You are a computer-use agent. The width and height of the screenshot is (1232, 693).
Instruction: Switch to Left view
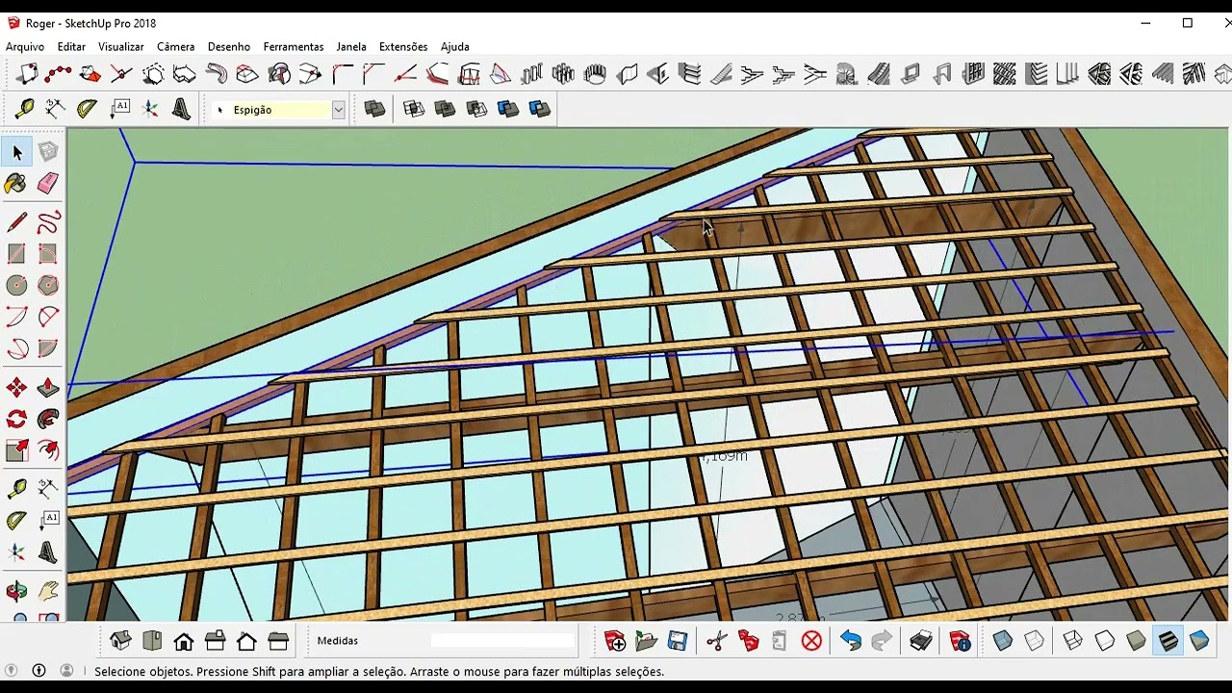pyautogui.click(x=278, y=641)
